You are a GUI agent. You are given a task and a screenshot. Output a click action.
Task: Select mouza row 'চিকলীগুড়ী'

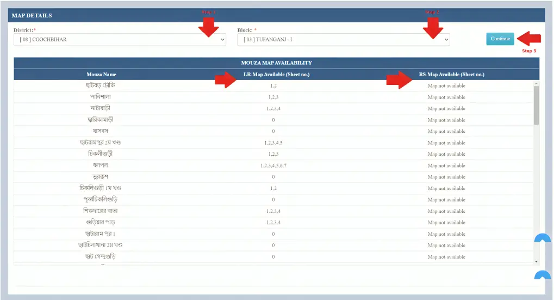click(x=273, y=154)
